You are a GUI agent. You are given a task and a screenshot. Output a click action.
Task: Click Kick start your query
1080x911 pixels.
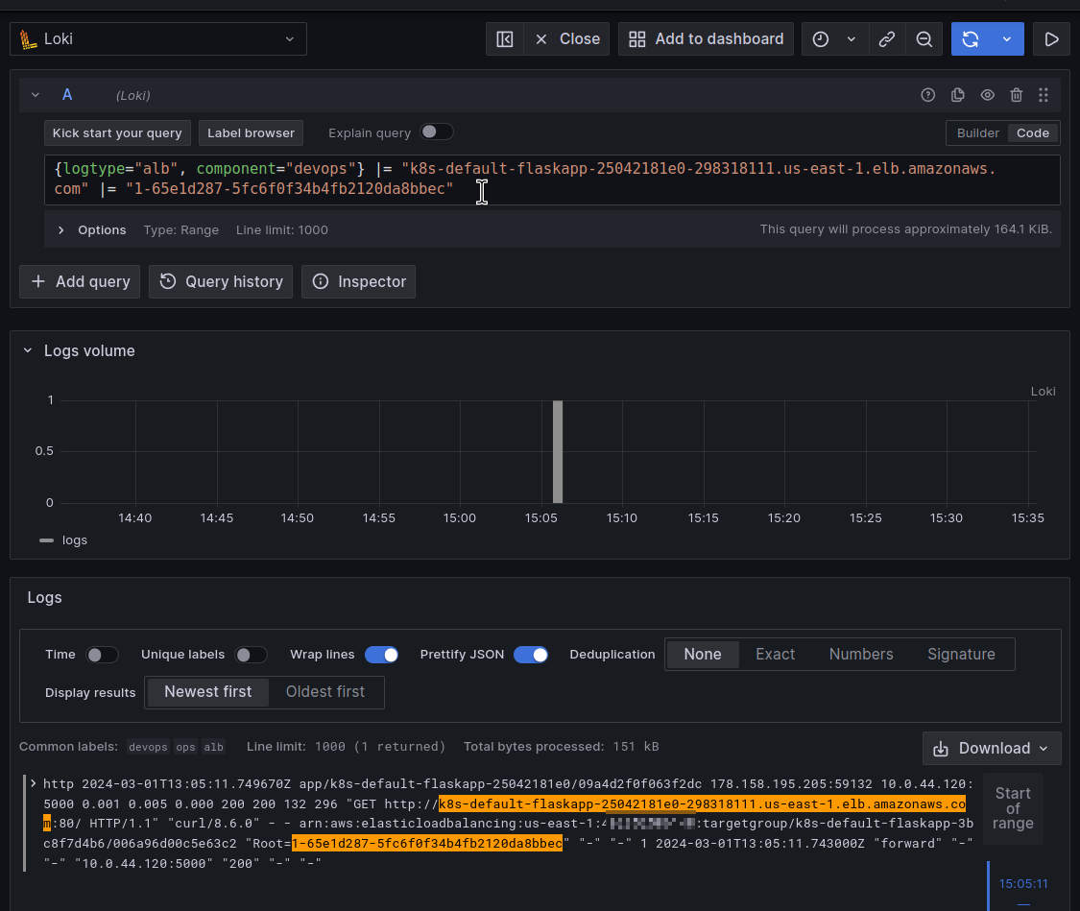pyautogui.click(x=117, y=132)
